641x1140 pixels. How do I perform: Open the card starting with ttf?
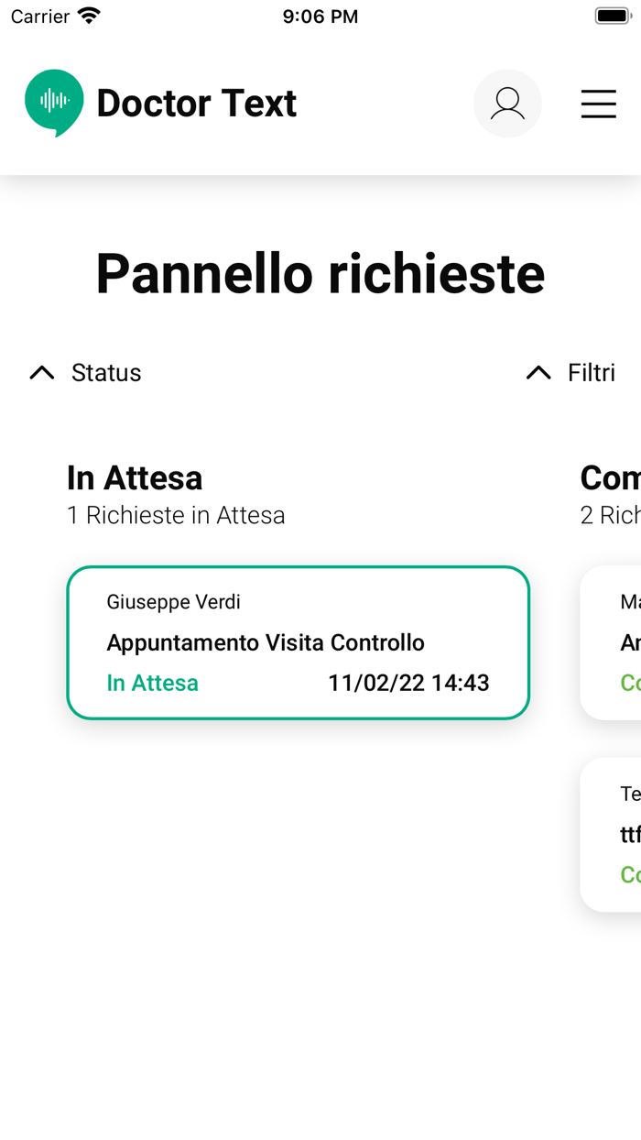[x=621, y=834]
